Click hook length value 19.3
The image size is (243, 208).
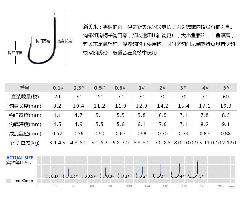tap(226, 106)
